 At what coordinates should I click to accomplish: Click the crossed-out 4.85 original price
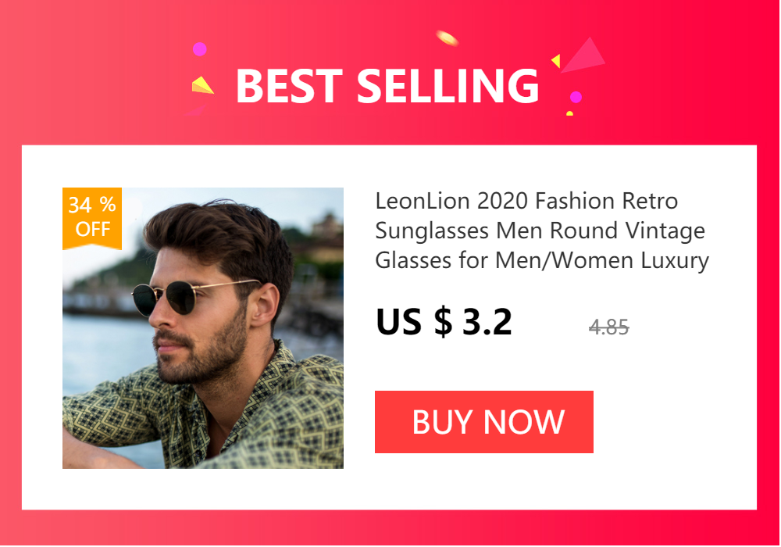pyautogui.click(x=608, y=327)
